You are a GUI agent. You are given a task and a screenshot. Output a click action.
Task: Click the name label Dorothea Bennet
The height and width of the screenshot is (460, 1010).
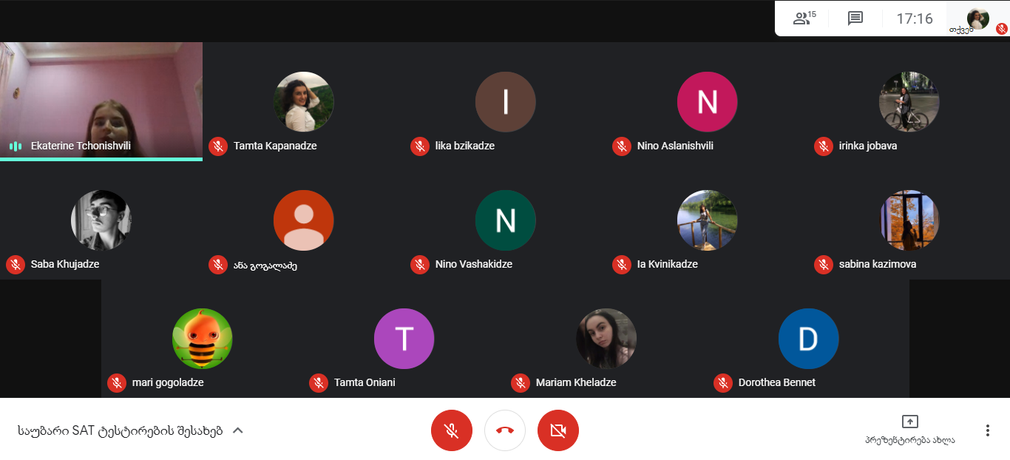pyautogui.click(x=777, y=383)
